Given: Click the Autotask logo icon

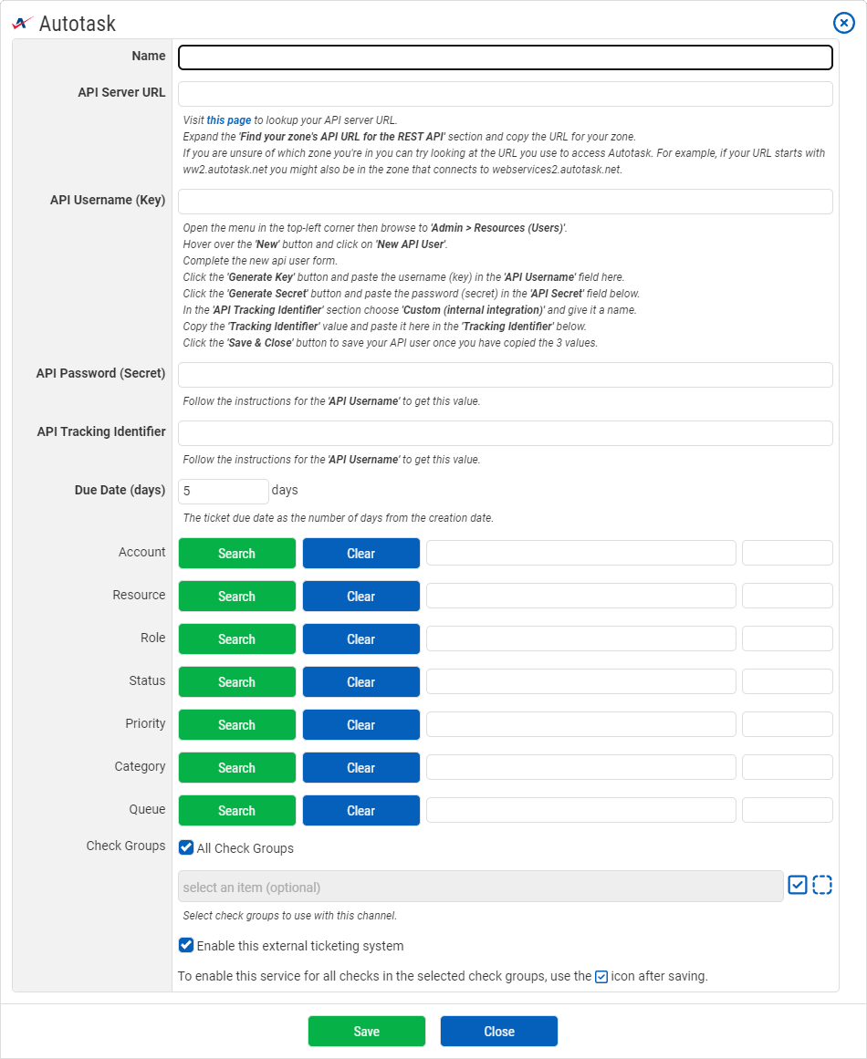Looking at the screenshot, I should coord(23,23).
